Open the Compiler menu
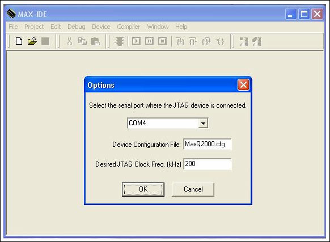Screen dimensions: 330x242 (x=128, y=27)
